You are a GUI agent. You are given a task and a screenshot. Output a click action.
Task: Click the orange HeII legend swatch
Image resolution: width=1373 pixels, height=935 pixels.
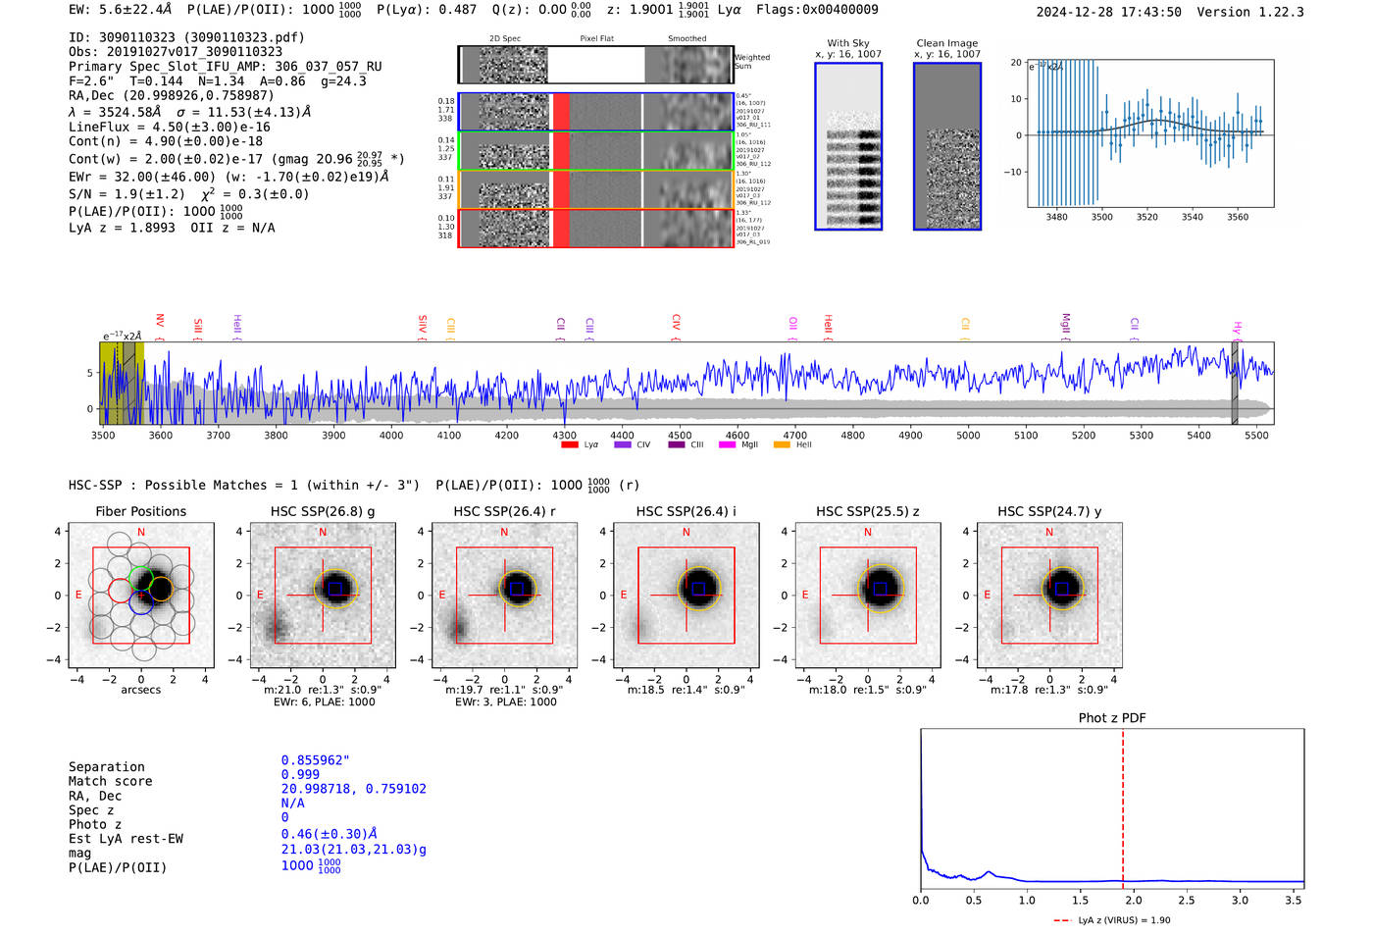click(782, 445)
